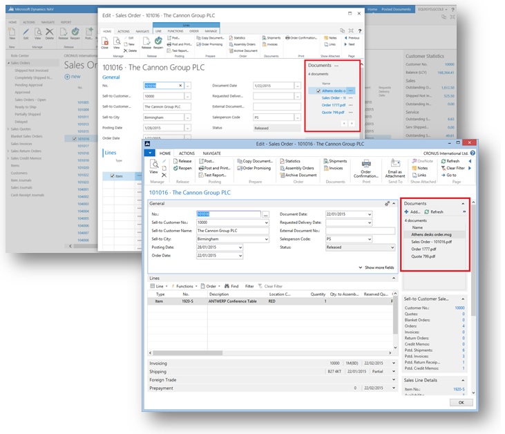Switch to ACTIONS tab in front window
This screenshot has width=505, height=434.
(x=187, y=153)
